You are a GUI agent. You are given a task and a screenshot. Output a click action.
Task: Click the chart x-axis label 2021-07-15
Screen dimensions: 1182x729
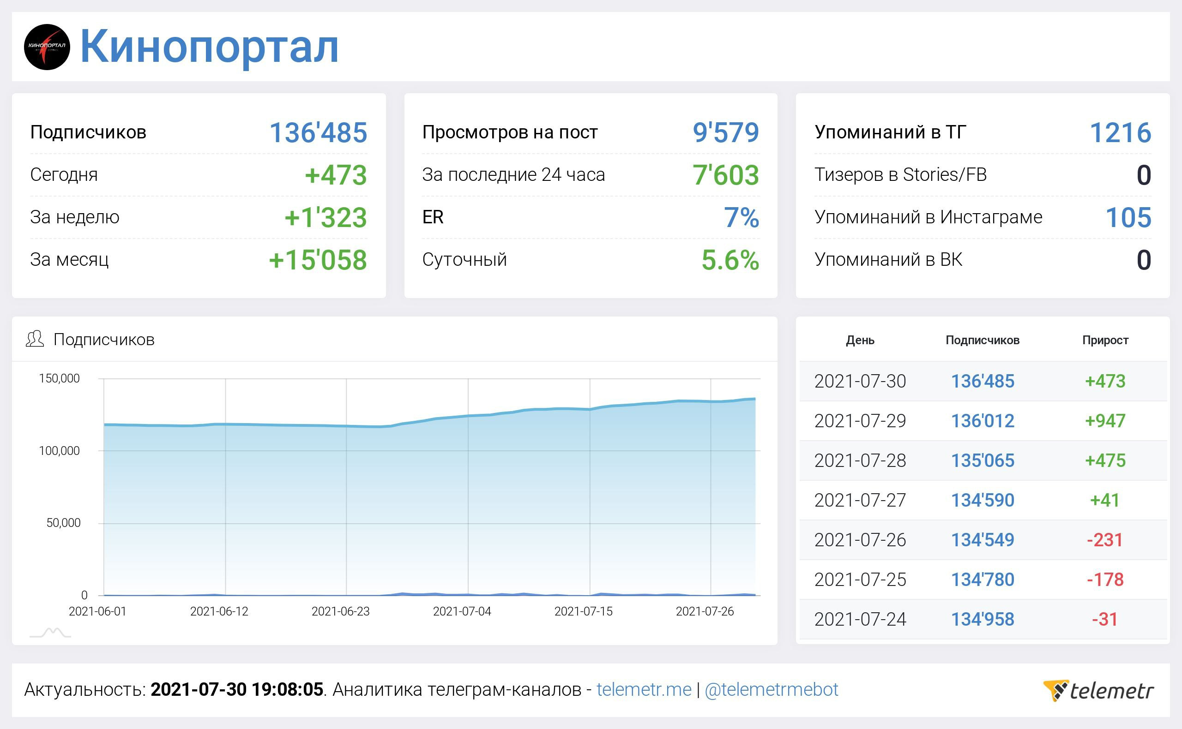583,611
